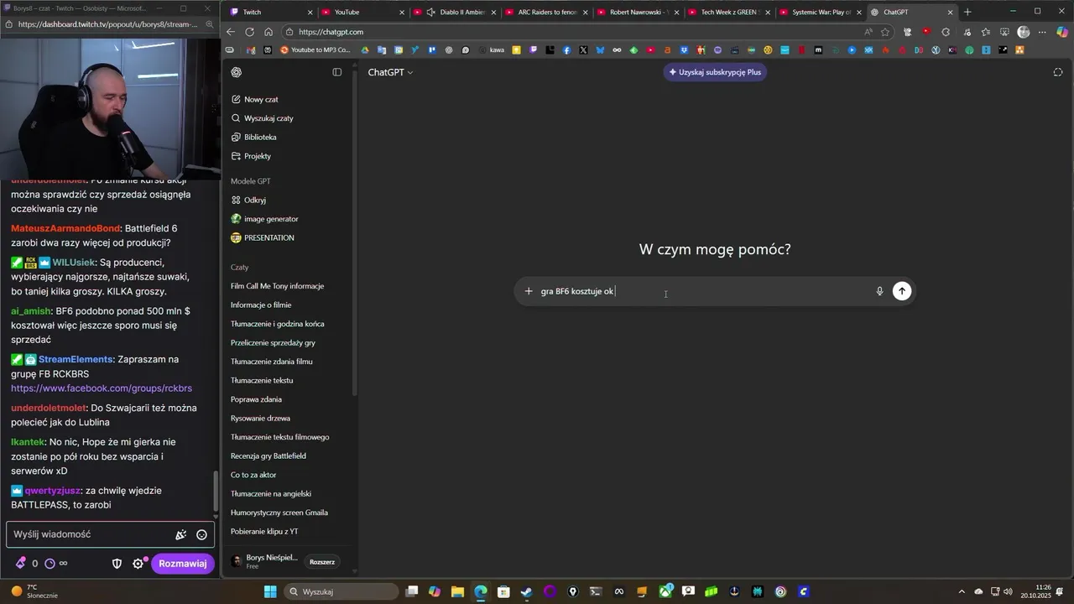Screen dimensions: 1074x604
Task: Open Xbox app from the taskbar
Action: pyautogui.click(x=665, y=591)
